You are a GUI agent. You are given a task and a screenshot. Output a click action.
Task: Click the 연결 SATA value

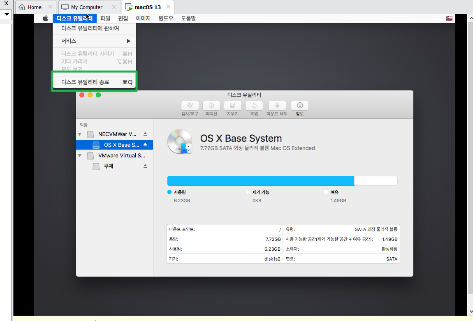392,259
